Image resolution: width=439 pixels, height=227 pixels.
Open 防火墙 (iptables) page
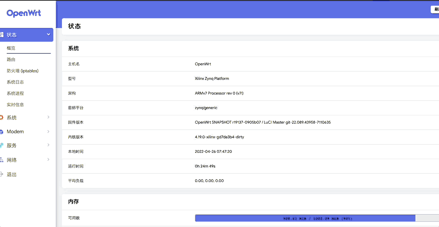tap(23, 71)
